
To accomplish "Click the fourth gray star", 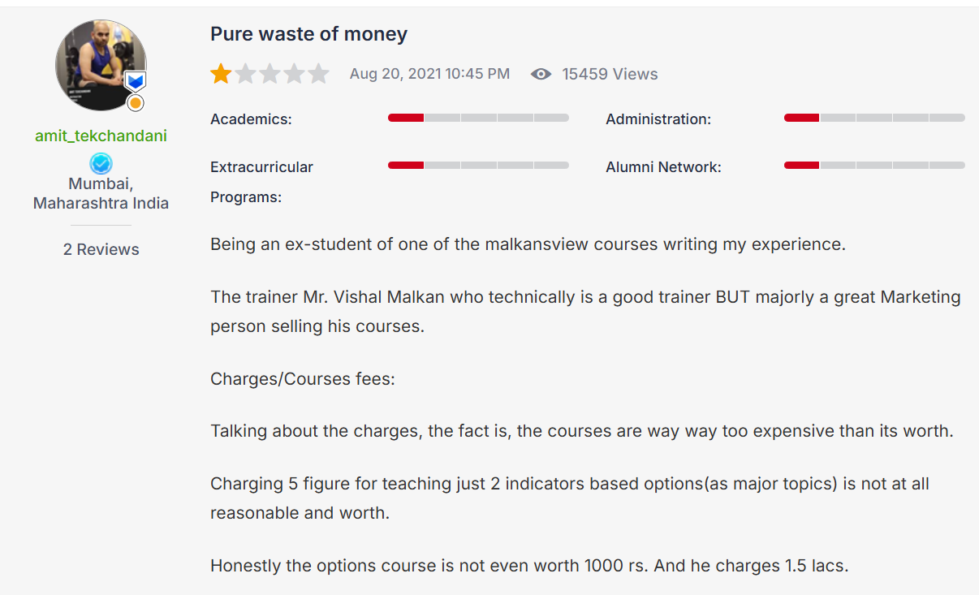I will click(x=295, y=73).
